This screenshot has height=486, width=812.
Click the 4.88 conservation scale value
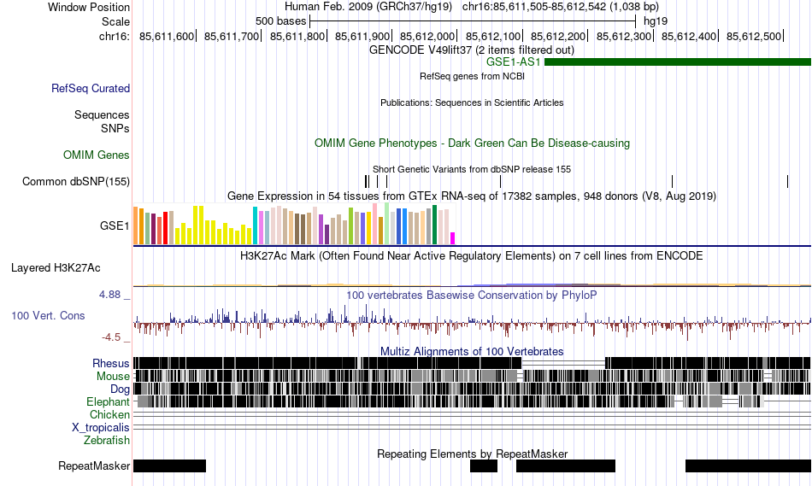[x=109, y=295]
